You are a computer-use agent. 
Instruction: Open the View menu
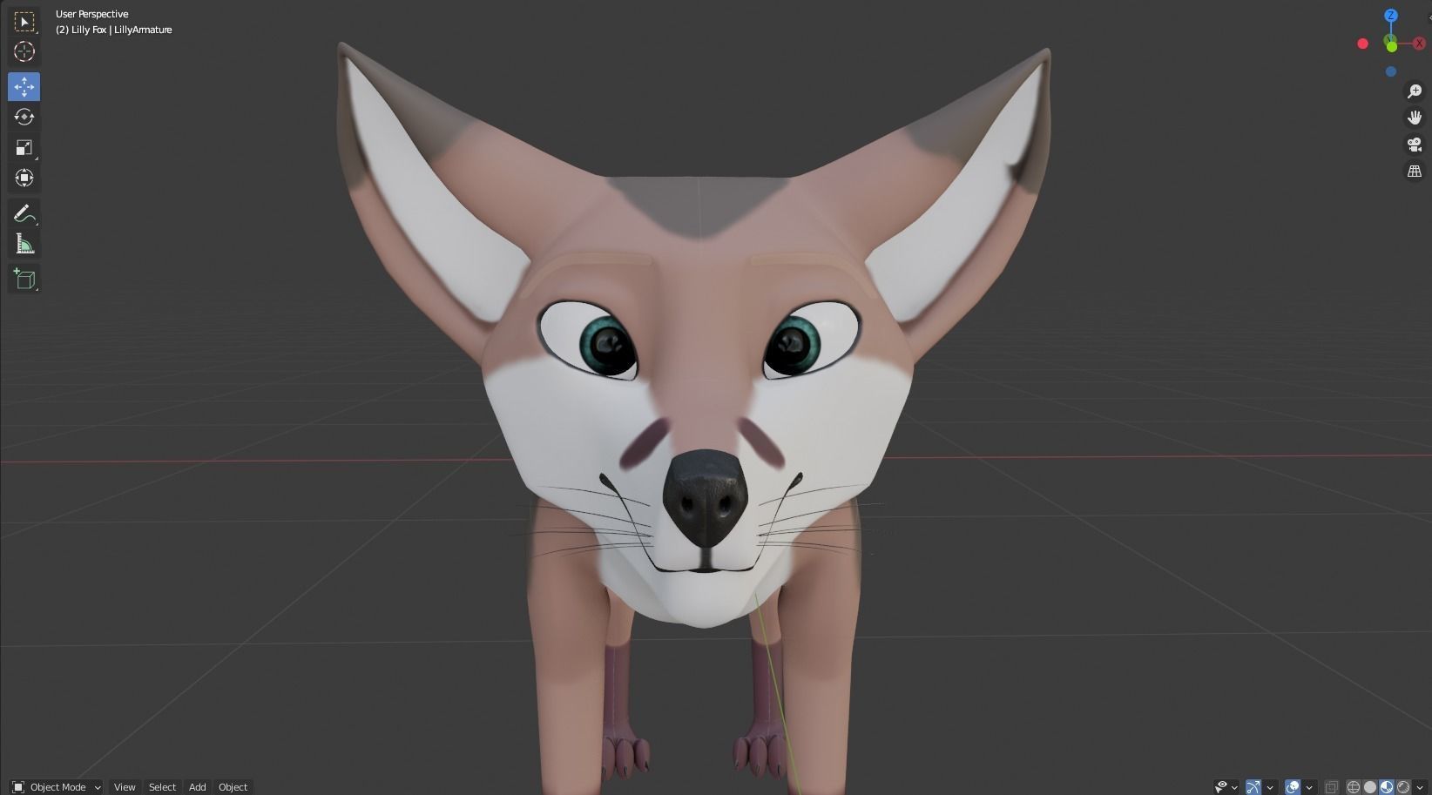(x=125, y=787)
